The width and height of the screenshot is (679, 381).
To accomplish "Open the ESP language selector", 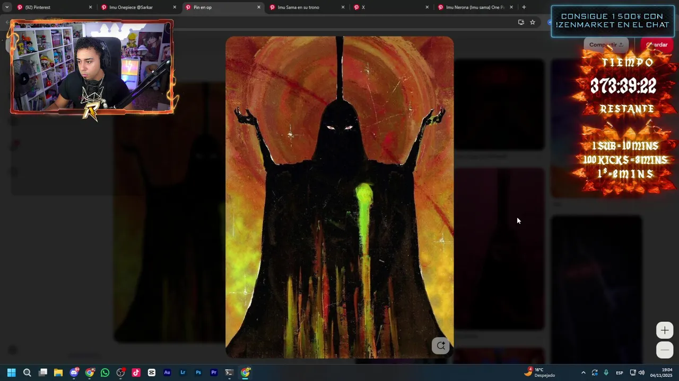I will coord(620,373).
